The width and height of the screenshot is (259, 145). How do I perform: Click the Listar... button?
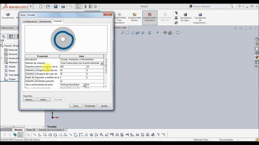pos(44,99)
